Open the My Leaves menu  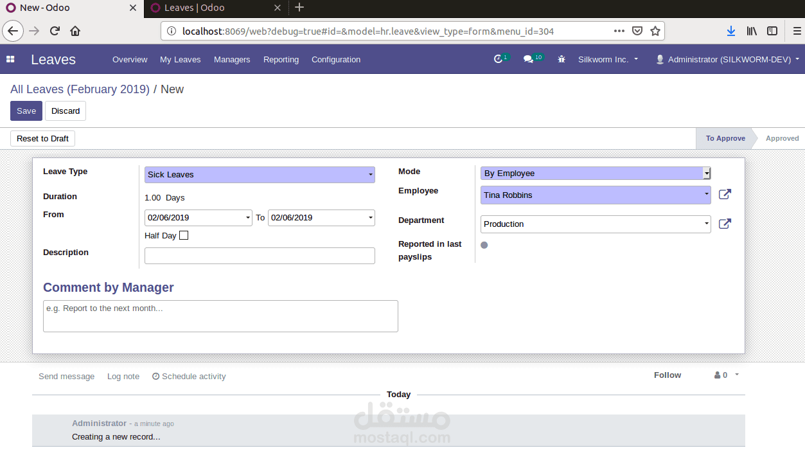point(180,59)
